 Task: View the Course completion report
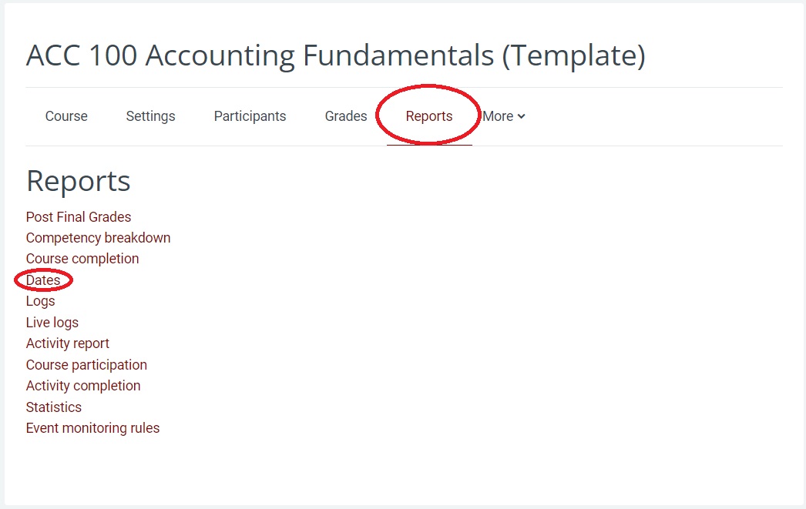pyautogui.click(x=82, y=259)
